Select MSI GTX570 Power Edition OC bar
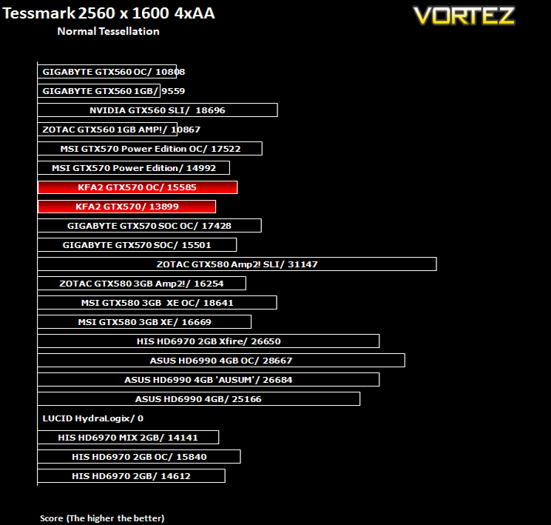The width and height of the screenshot is (551, 525). [149, 149]
